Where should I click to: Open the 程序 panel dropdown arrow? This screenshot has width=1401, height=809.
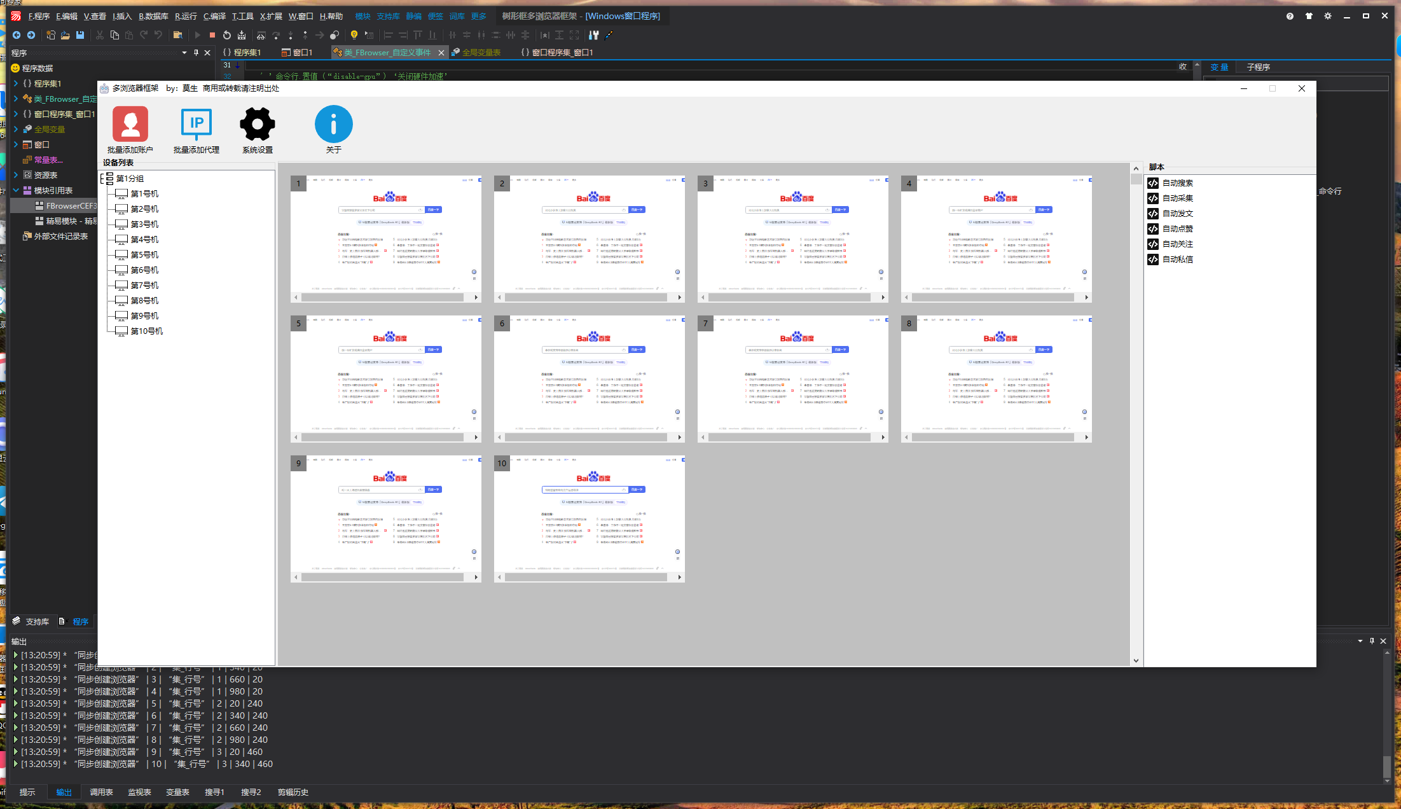[184, 53]
